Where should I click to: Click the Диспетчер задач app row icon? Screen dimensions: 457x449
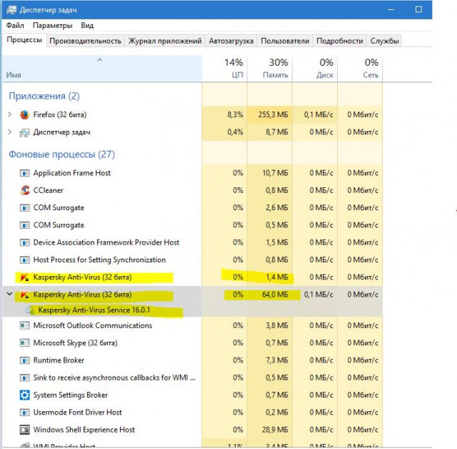25,132
